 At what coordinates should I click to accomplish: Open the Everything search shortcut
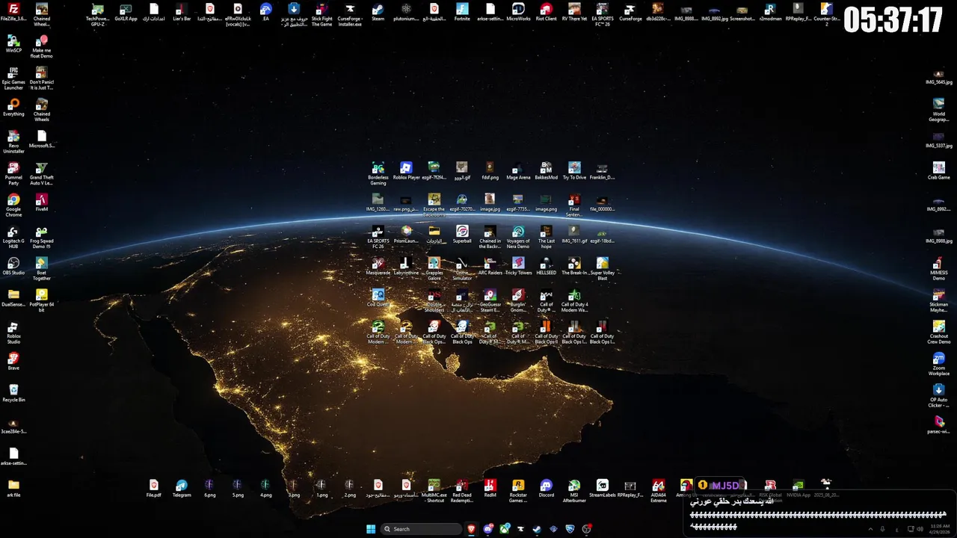pos(13,108)
